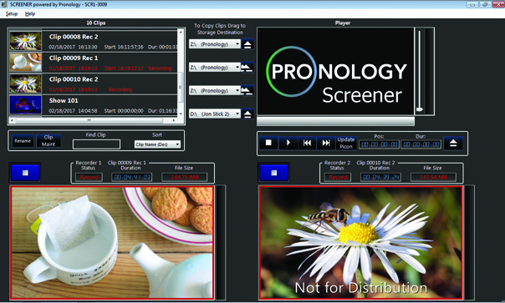Click Recorder 1 file size 144.75 MB
505x303 pixels.
coord(185,177)
